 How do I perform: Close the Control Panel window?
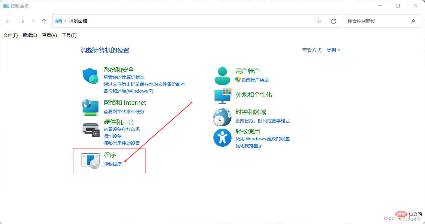coord(416,6)
